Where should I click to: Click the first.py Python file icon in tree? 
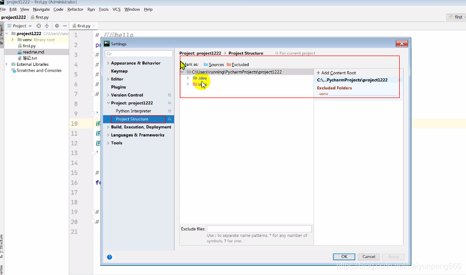pos(20,46)
